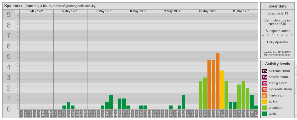Click the 21–24 hour slot under 11 May
Image resolution: width=297 pixels, height=120 pixels.
[x=256, y=114]
